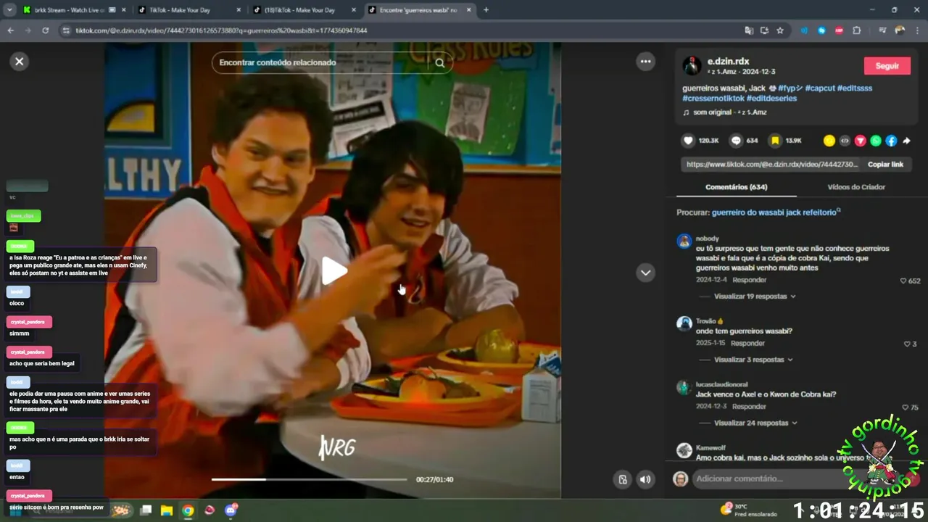Translate this page icon

[x=749, y=30]
